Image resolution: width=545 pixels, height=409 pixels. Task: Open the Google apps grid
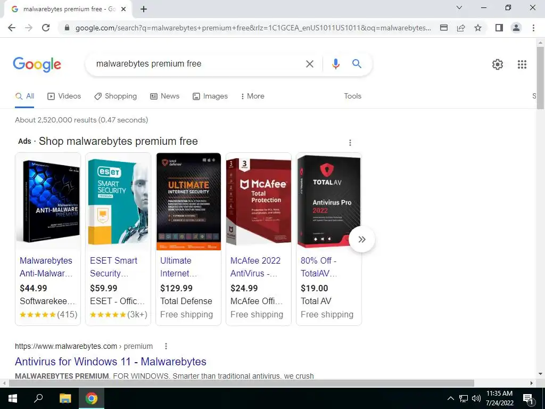pos(522,64)
